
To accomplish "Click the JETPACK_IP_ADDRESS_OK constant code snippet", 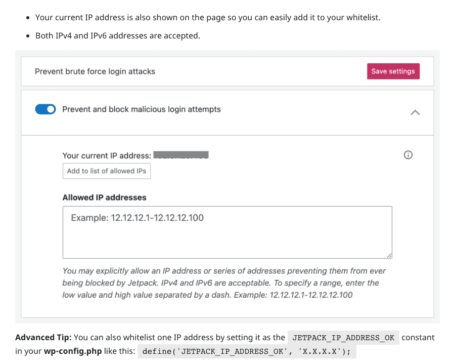I will [x=343, y=338].
